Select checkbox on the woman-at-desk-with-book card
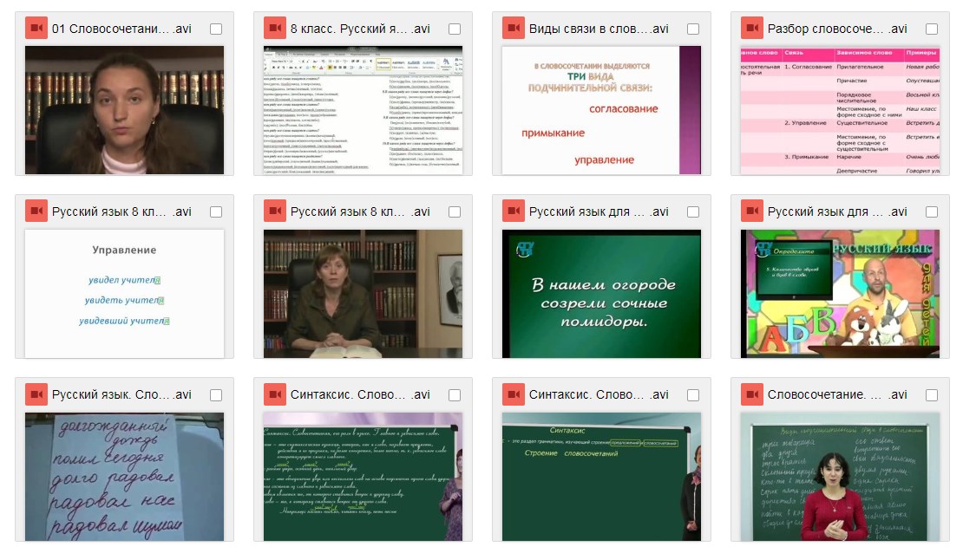The height and width of the screenshot is (553, 963). coord(455,211)
